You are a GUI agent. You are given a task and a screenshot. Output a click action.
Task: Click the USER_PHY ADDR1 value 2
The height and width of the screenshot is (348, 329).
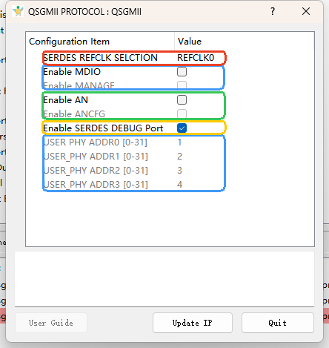(179, 157)
